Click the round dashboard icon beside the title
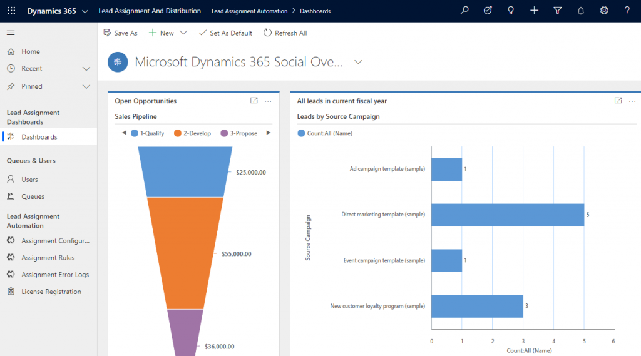The width and height of the screenshot is (641, 356). coord(118,62)
